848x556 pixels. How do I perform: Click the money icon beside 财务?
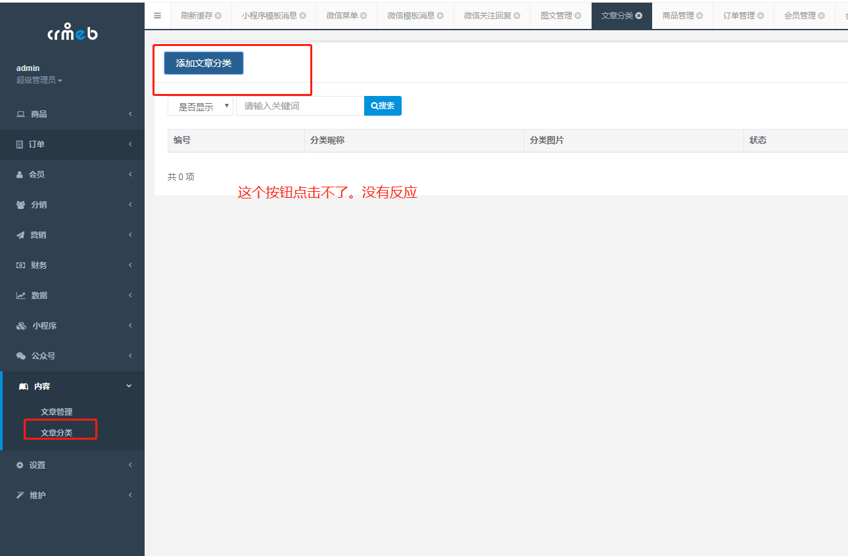[20, 266]
